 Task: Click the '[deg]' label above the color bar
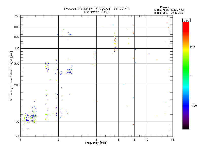click(186, 20)
